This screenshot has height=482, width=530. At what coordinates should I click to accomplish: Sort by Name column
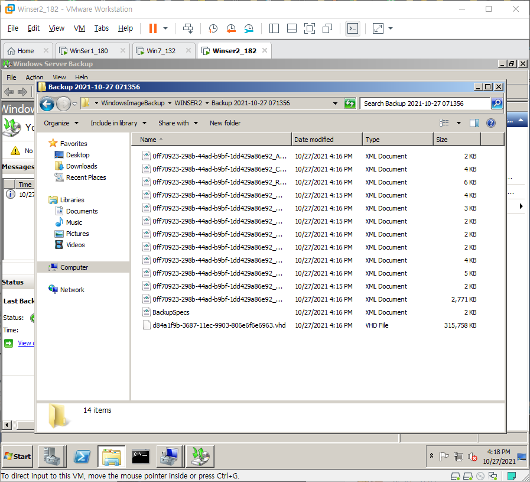tap(212, 140)
